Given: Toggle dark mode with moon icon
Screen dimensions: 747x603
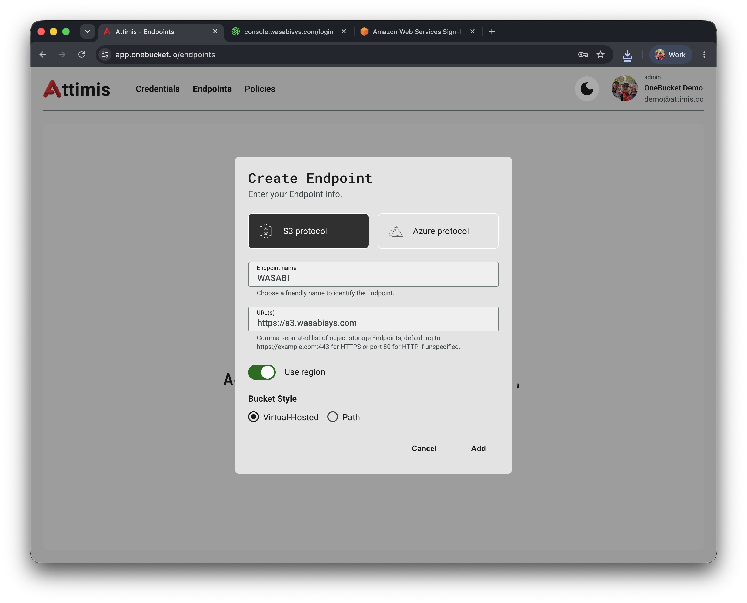Looking at the screenshot, I should point(587,89).
